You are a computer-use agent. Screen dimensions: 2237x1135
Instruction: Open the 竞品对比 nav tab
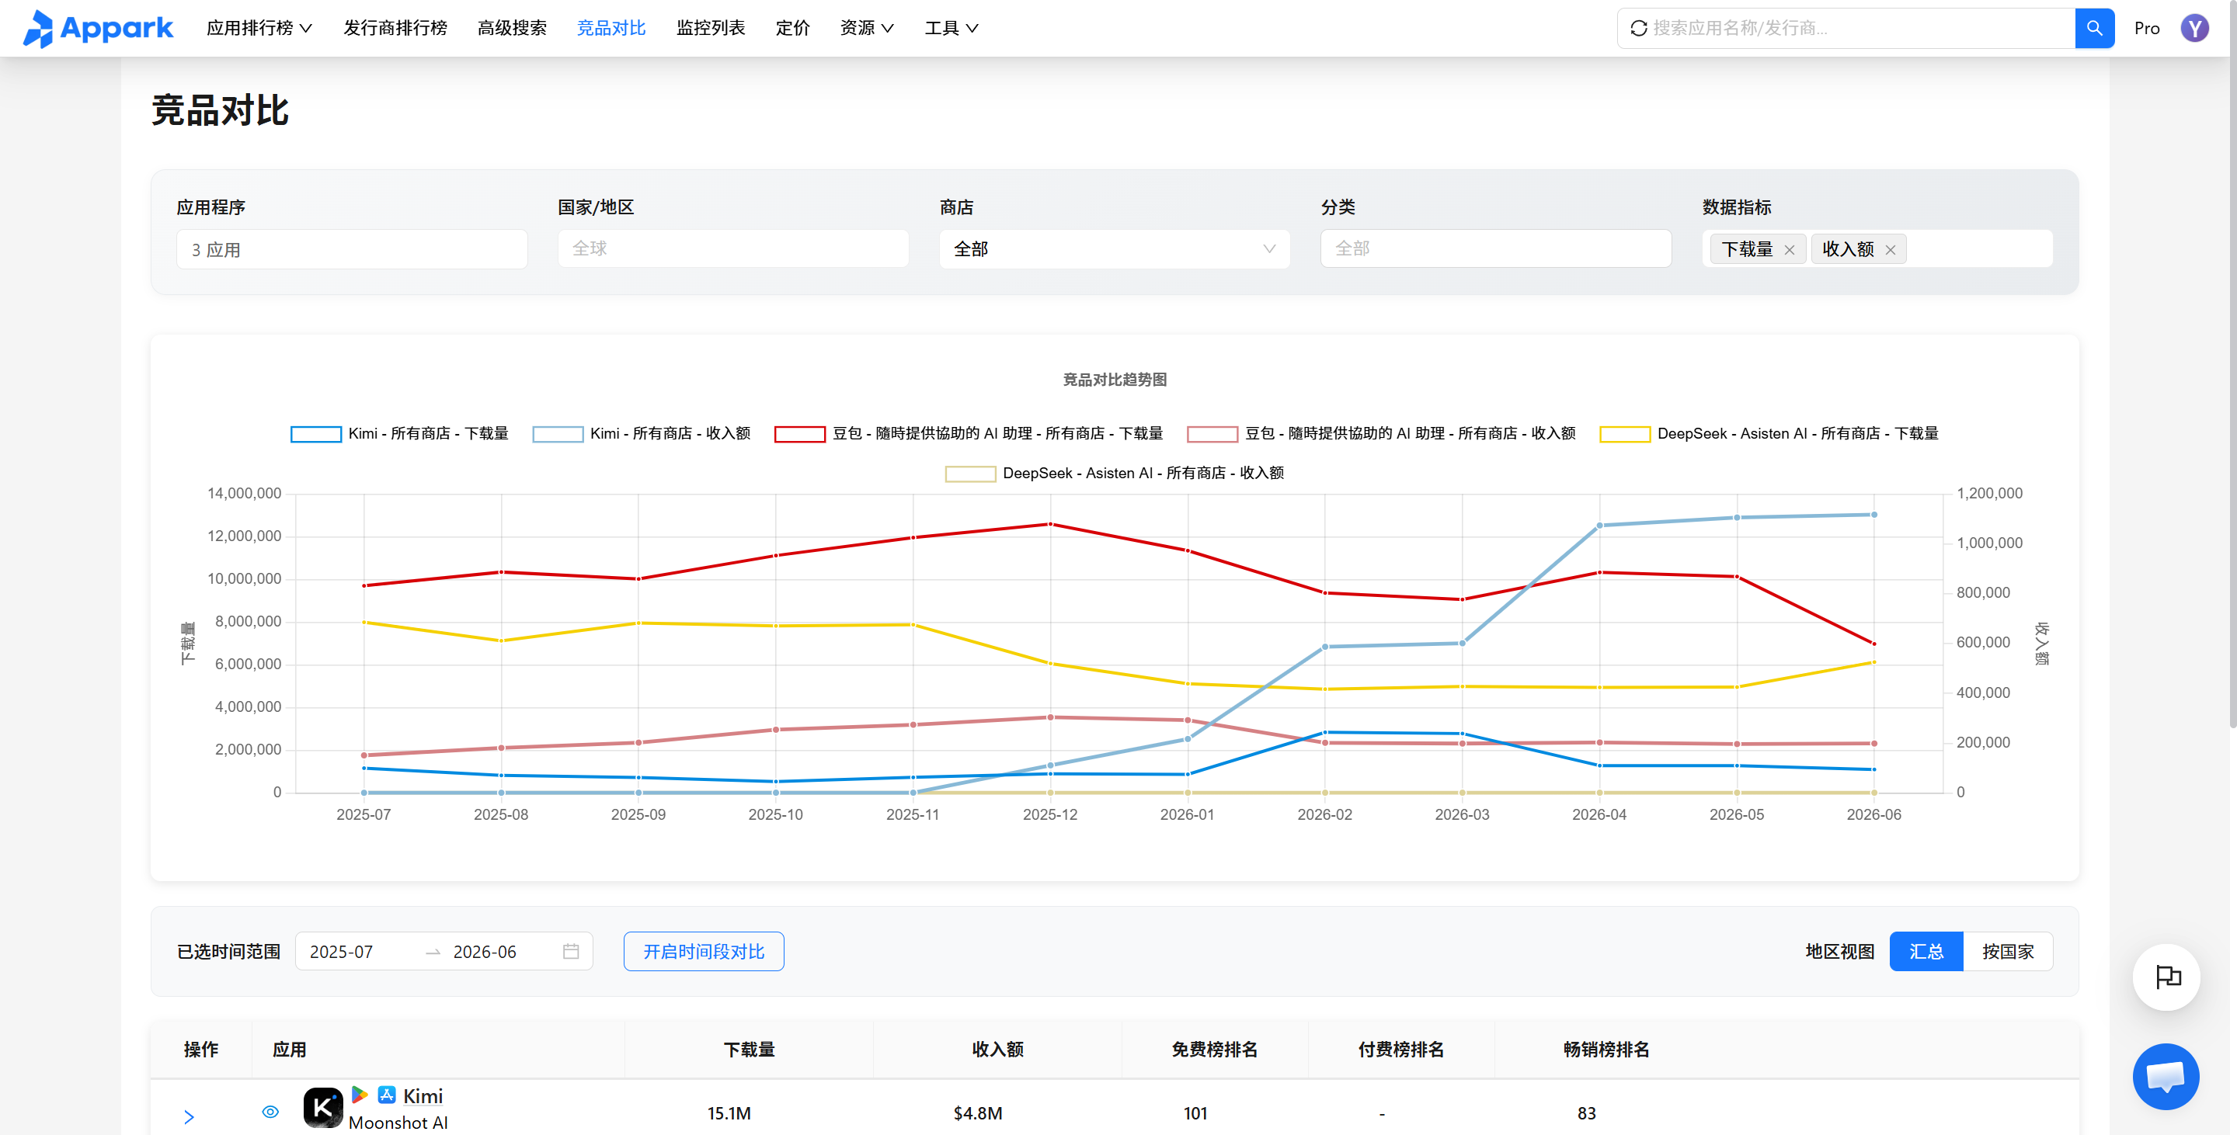611,28
